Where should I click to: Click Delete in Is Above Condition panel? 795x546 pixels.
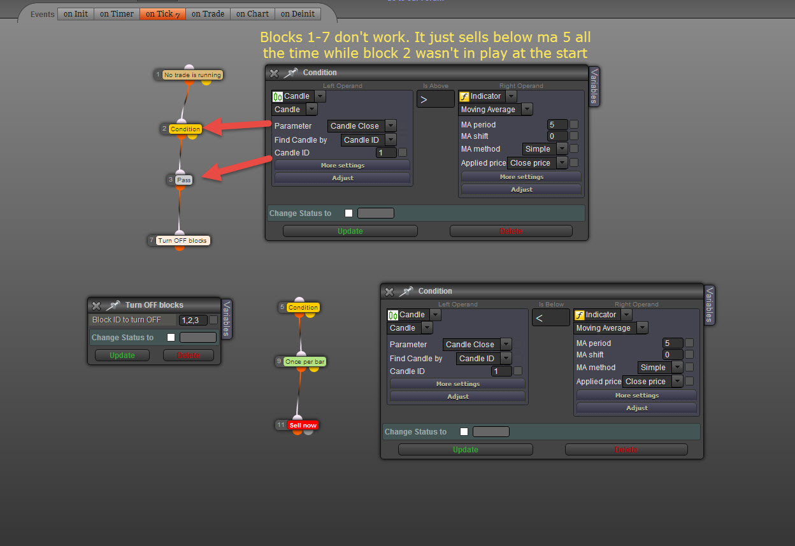click(x=511, y=231)
